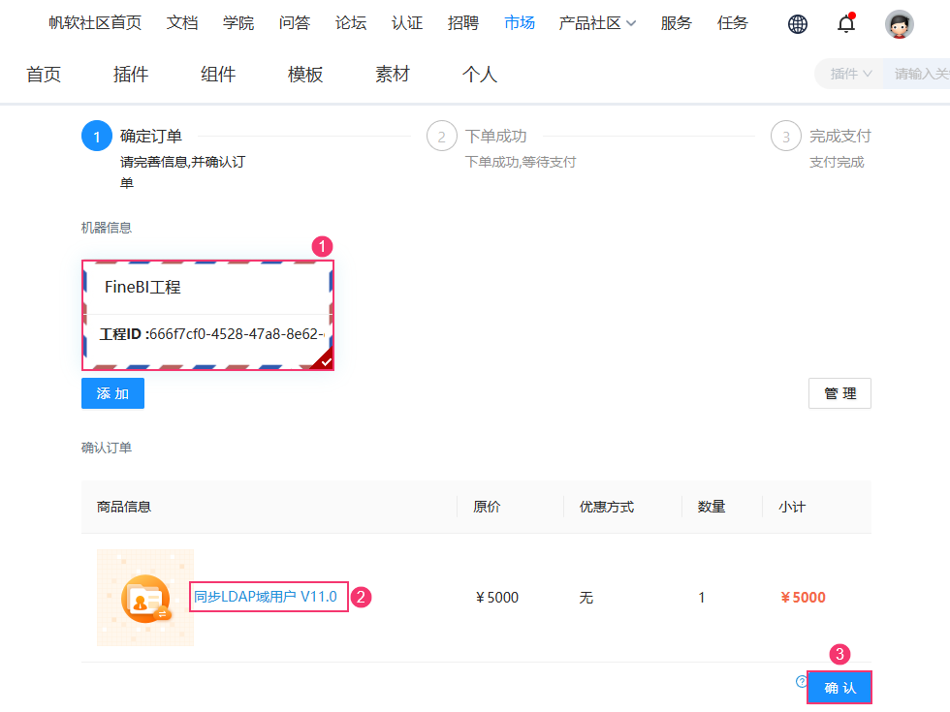Click the 管理 button
950x712 pixels.
coord(839,393)
